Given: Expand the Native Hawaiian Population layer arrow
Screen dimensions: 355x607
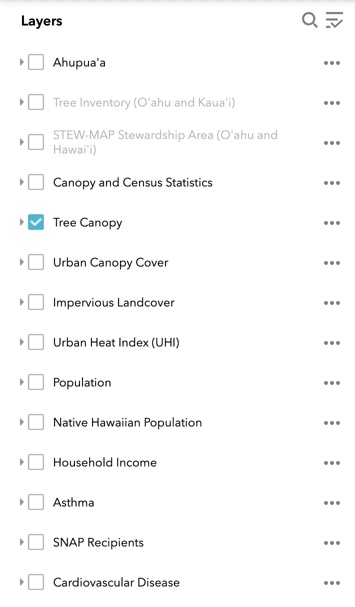Looking at the screenshot, I should [21, 422].
